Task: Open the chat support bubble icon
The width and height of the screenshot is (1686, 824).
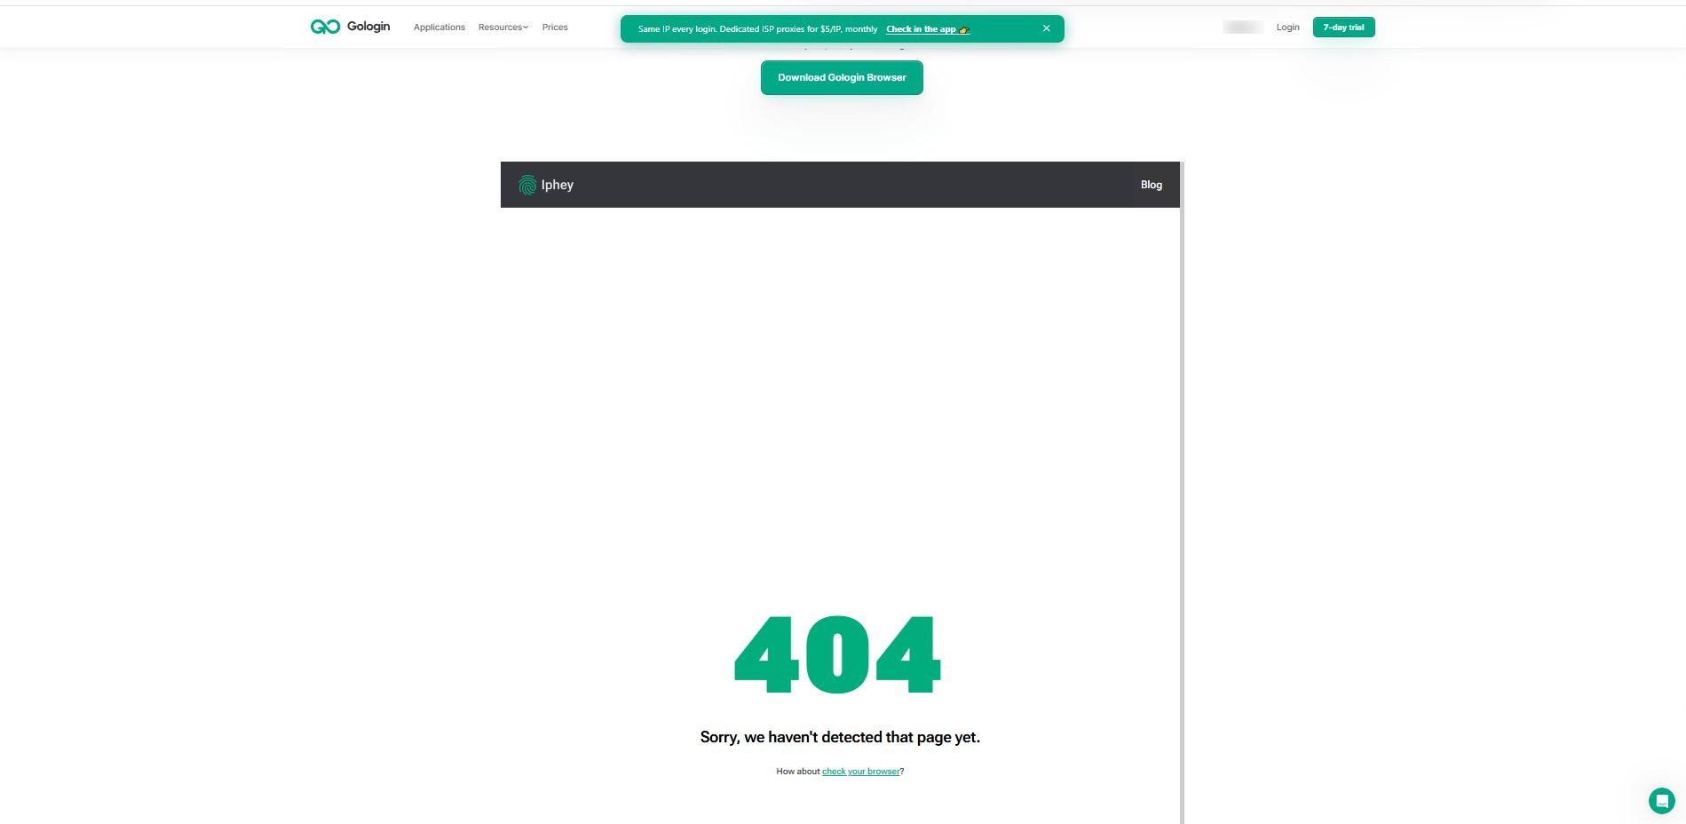Action: (x=1661, y=801)
